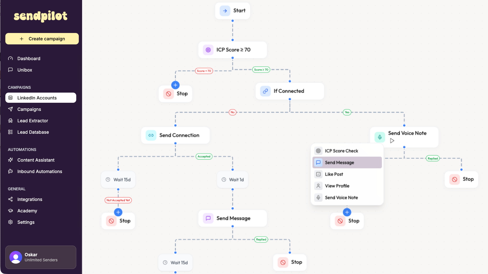Click the clock icon on Wait 1d node

(x=224, y=179)
